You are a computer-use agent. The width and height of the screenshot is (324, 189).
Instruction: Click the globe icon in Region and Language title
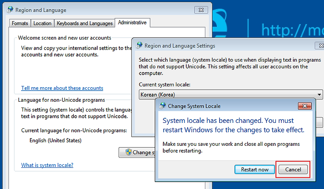click(10, 10)
